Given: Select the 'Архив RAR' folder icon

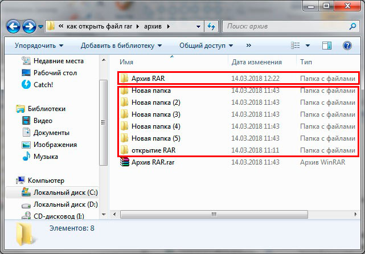Looking at the screenshot, I should click(124, 78).
